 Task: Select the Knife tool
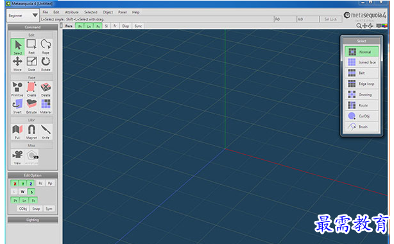pos(46,132)
